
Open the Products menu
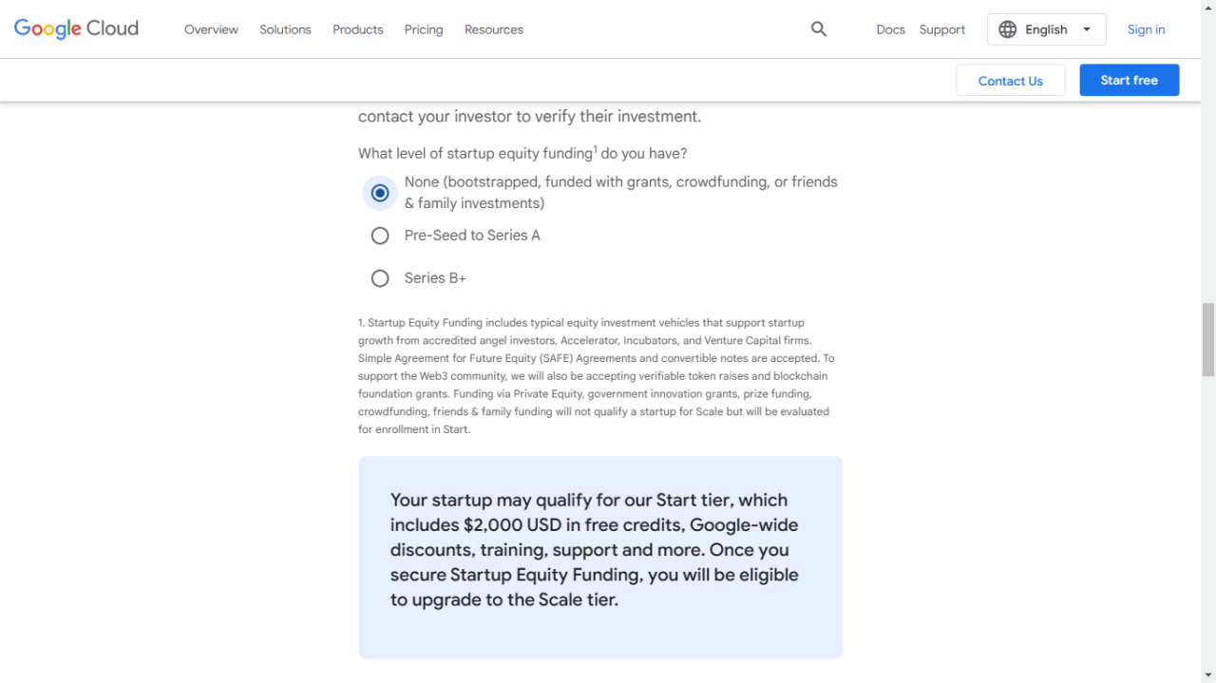point(358,29)
